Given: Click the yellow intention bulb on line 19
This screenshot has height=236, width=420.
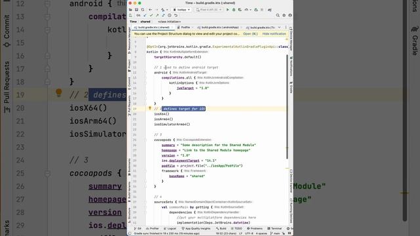Looking at the screenshot, I should [x=150, y=108].
